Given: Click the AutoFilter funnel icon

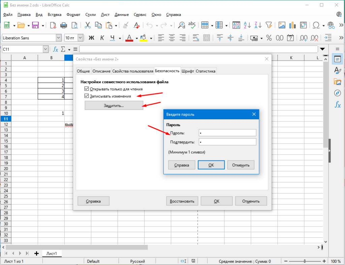Looking at the screenshot, I should (269, 25).
